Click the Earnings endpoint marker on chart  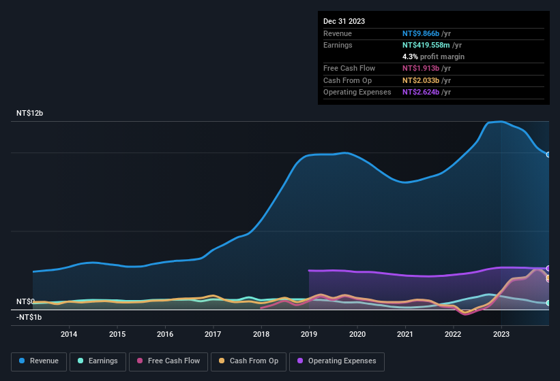tap(548, 303)
